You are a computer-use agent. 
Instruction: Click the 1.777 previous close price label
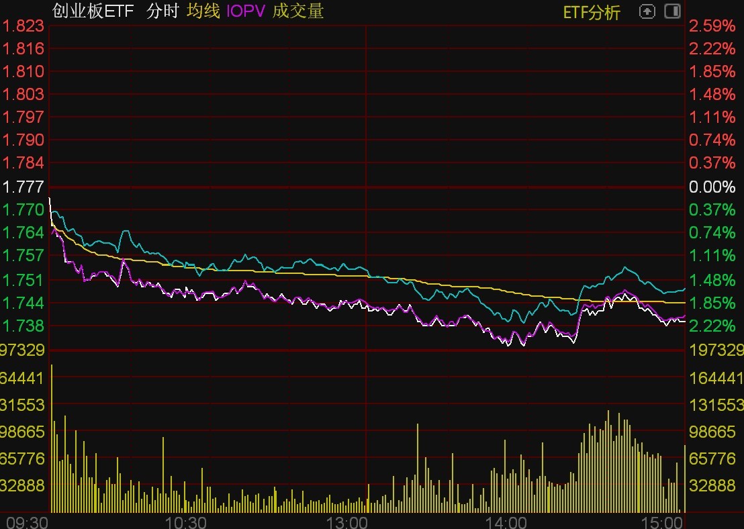coord(23,187)
